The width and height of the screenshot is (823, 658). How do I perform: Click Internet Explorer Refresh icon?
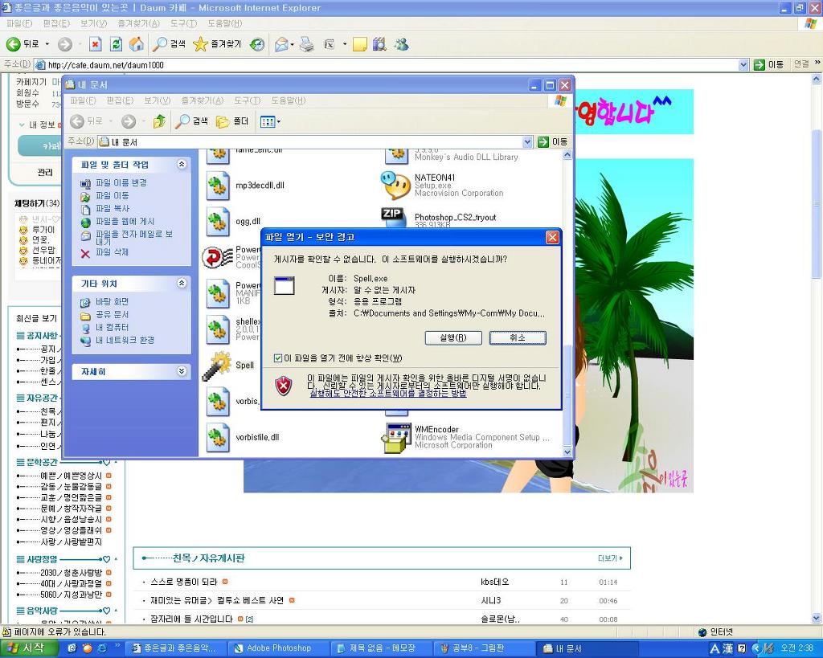(x=116, y=44)
